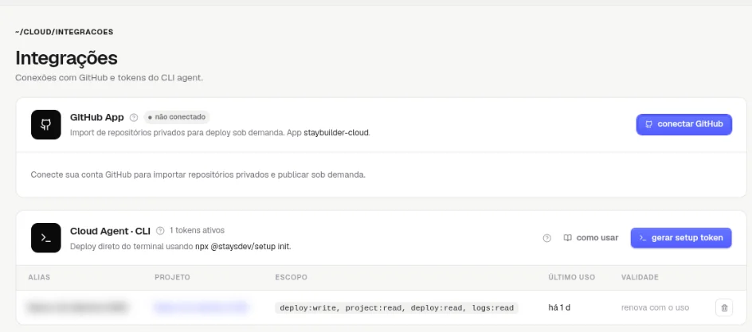This screenshot has height=332, width=752.
Task: Click the 1 tokens ativos label
Action: (197, 230)
